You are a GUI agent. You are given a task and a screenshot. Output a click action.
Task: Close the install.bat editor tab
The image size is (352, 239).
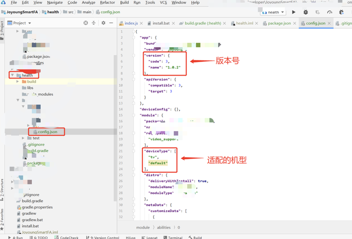[173, 23]
